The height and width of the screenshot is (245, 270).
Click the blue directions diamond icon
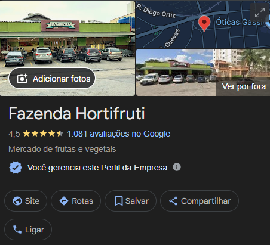point(64,201)
